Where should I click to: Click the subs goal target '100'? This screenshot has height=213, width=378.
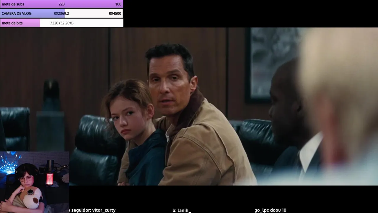pyautogui.click(x=118, y=4)
